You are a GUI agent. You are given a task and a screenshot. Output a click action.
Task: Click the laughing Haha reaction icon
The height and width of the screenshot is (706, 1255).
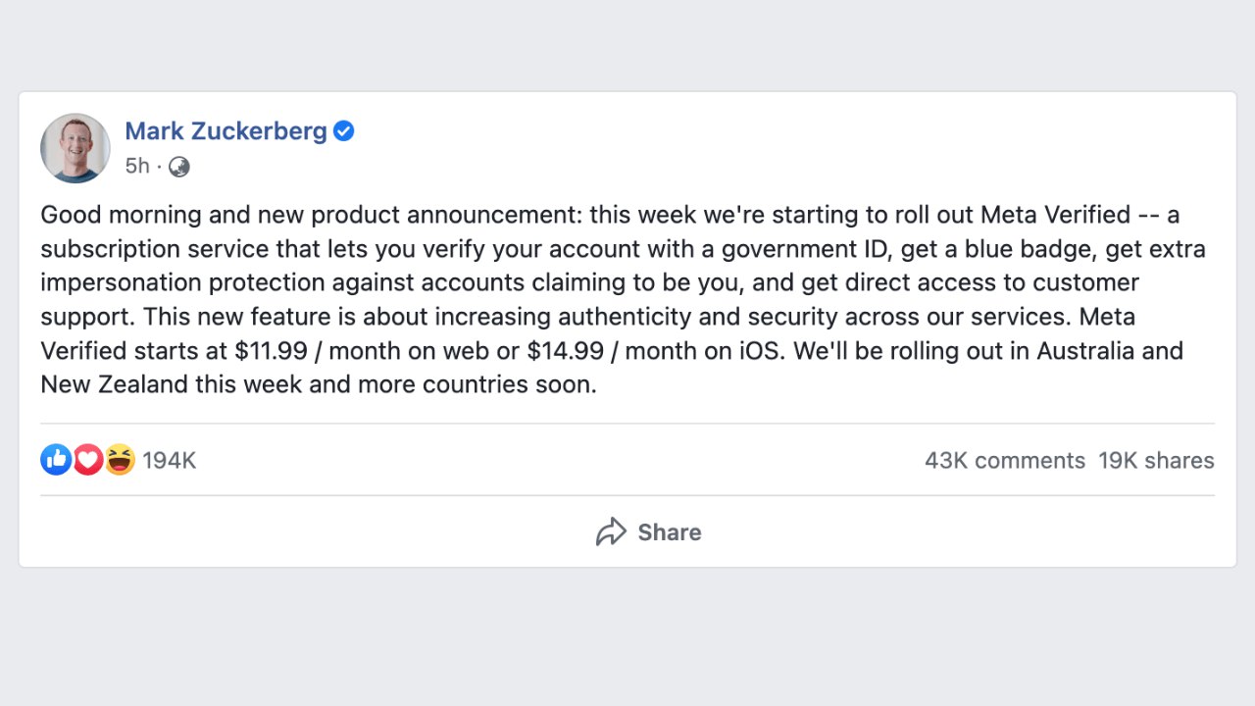point(120,459)
